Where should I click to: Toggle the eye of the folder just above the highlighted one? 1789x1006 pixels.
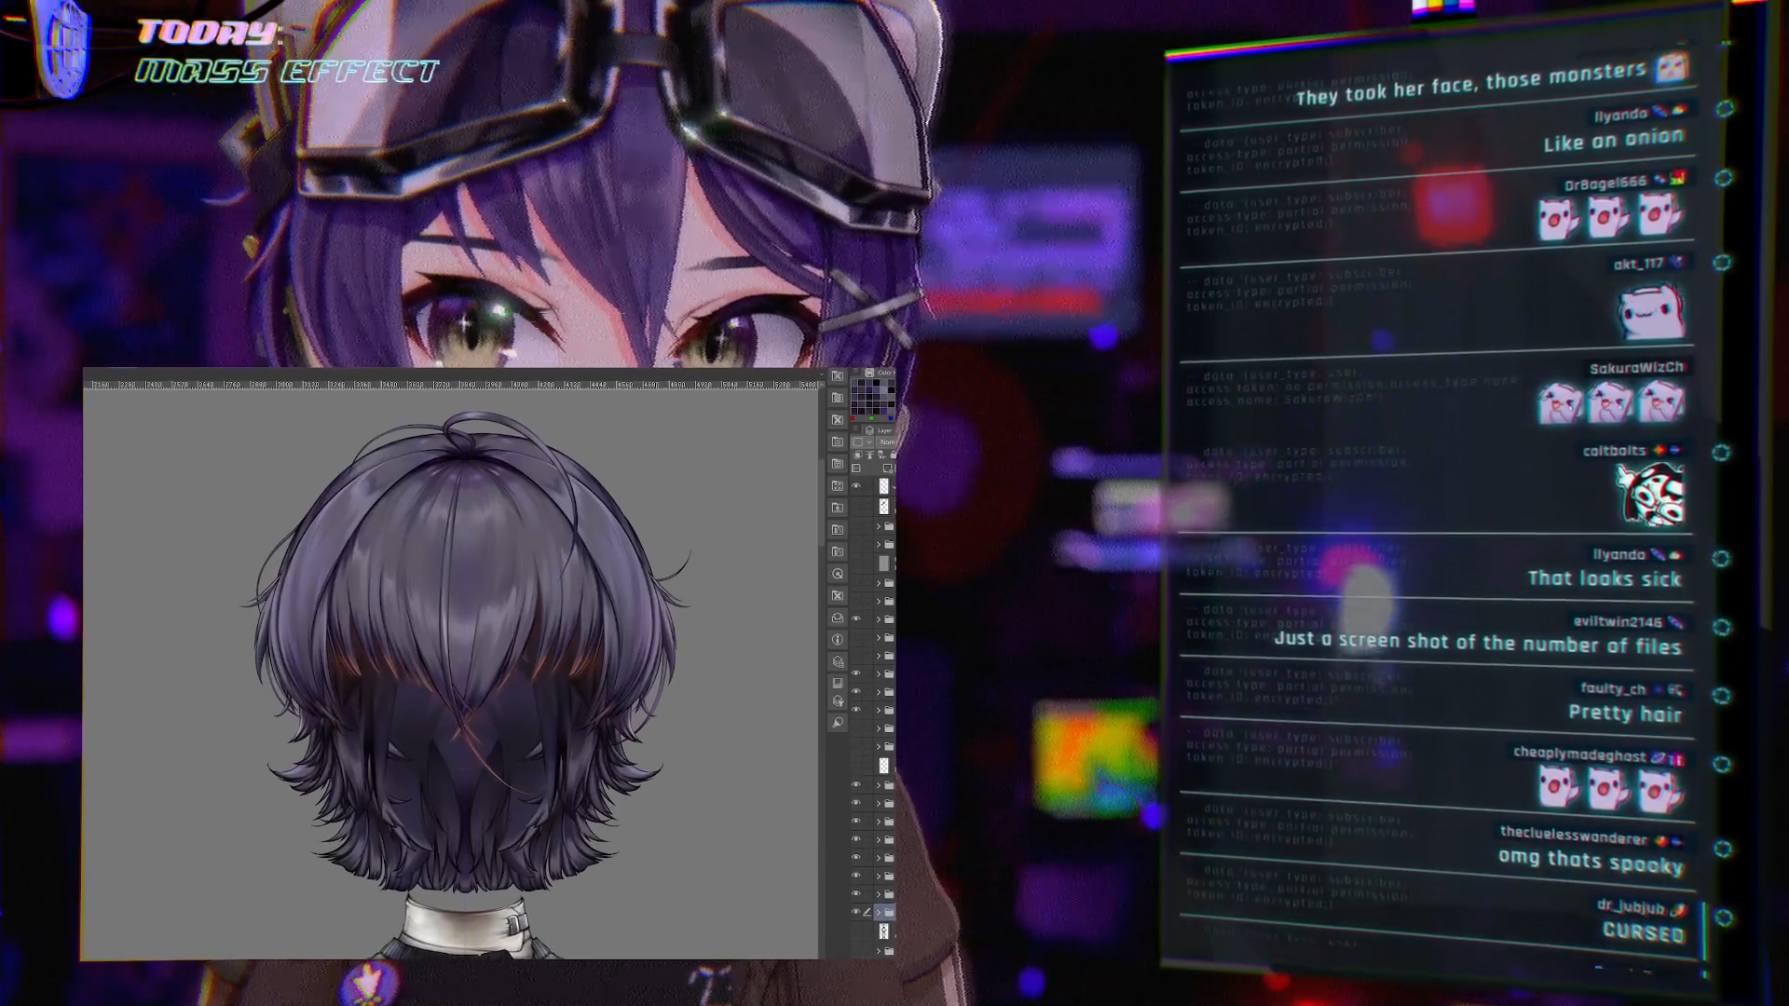(856, 894)
